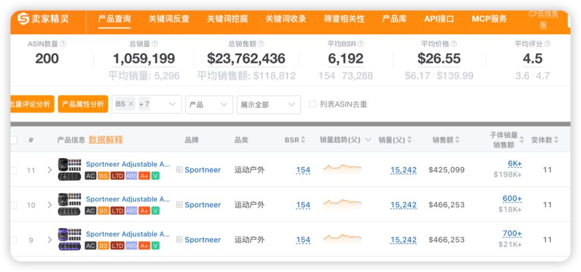The width and height of the screenshot is (581, 272).
Task: Sort by 子体销量 column arrows
Action: tap(522, 140)
